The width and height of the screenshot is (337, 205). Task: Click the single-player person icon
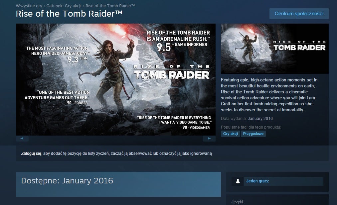238,181
